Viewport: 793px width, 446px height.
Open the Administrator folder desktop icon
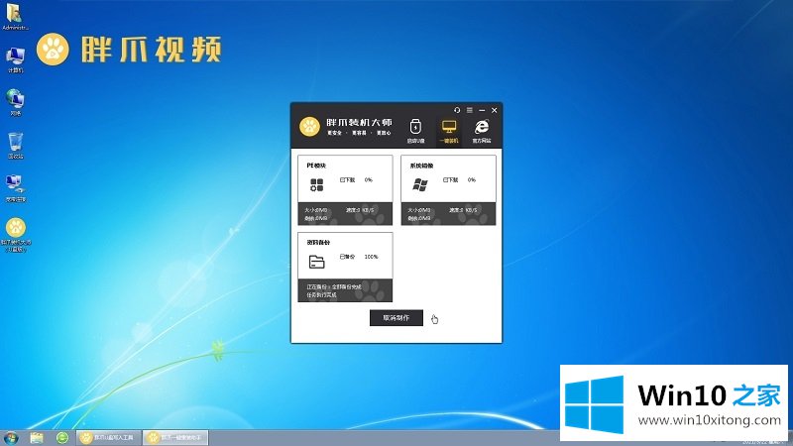point(16,14)
